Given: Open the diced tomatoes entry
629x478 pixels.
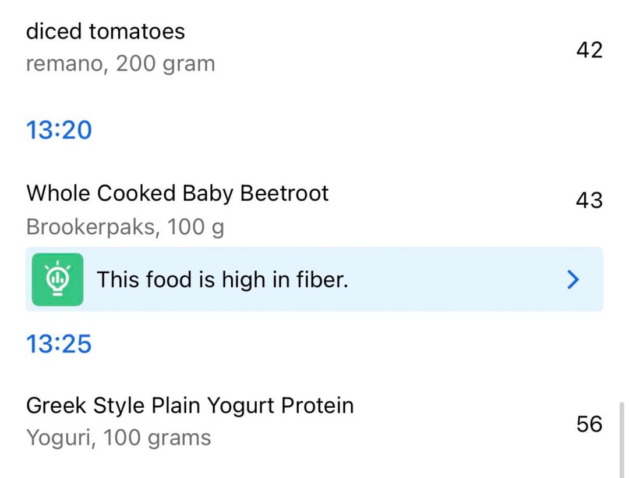Looking at the screenshot, I should click(105, 31).
